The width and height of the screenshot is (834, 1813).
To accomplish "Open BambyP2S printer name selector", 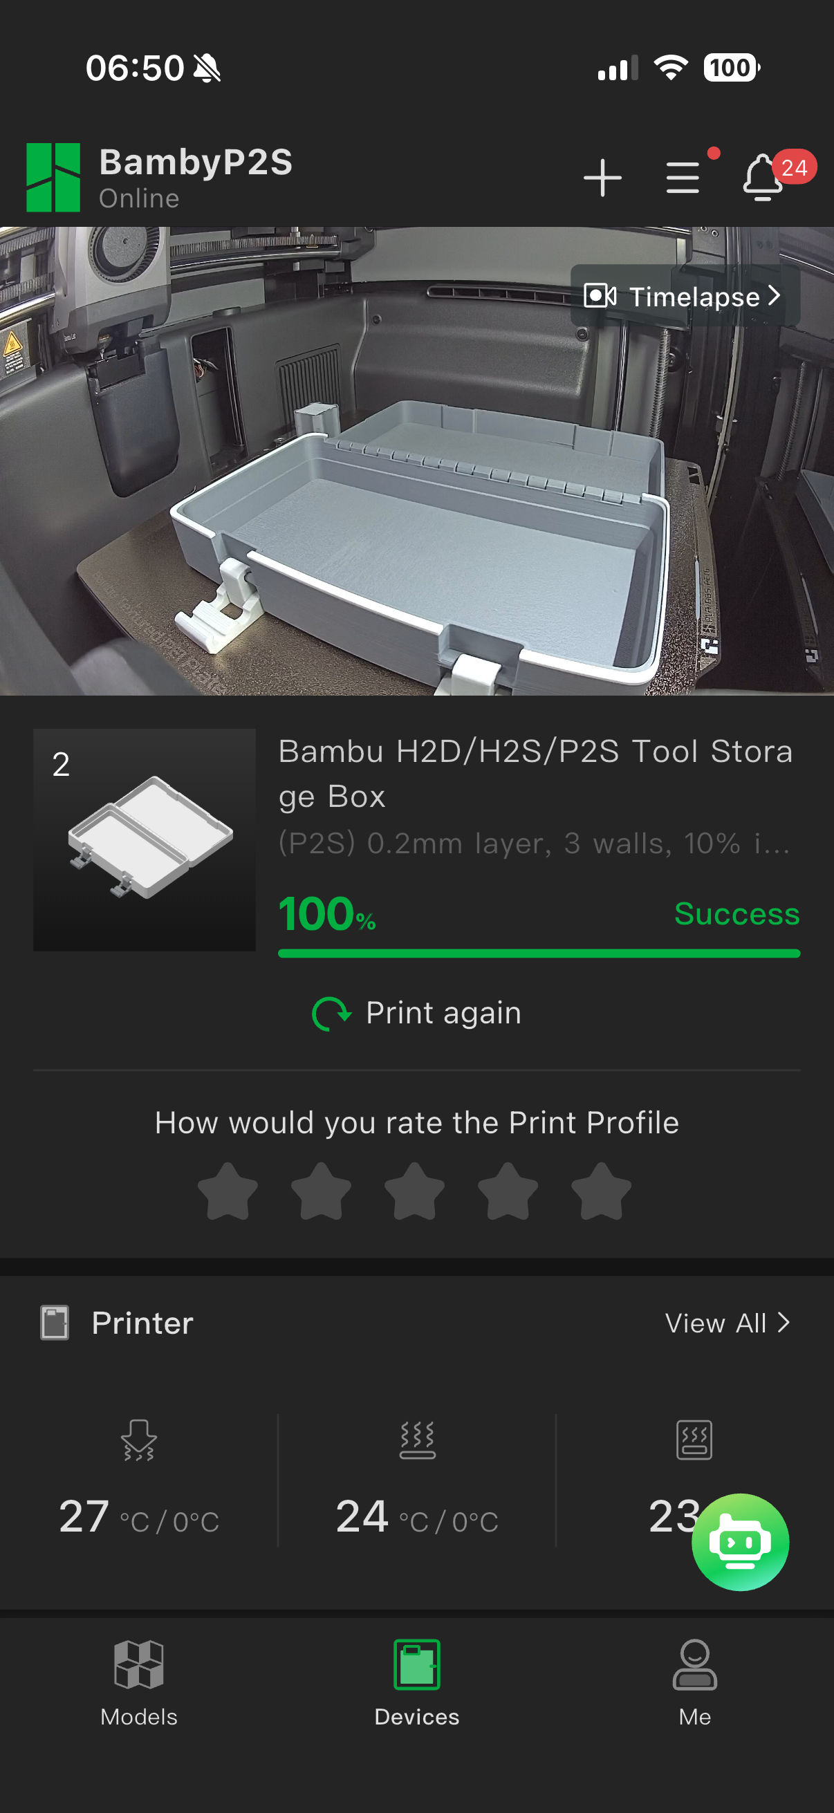I will (x=196, y=162).
